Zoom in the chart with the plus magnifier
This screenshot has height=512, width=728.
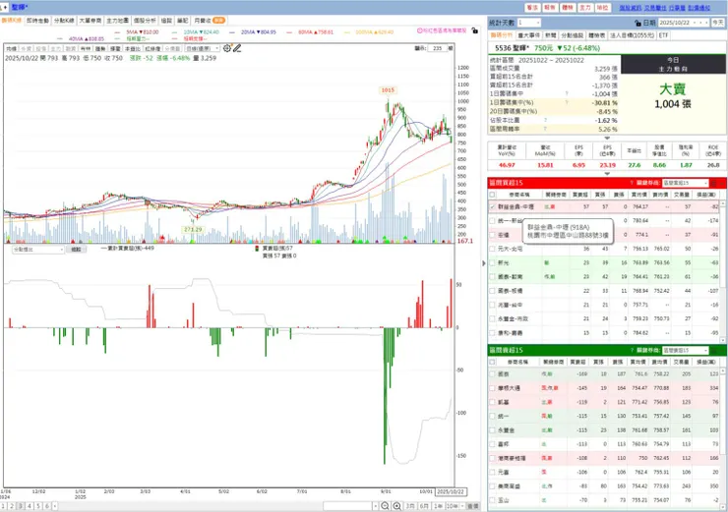click(397, 506)
